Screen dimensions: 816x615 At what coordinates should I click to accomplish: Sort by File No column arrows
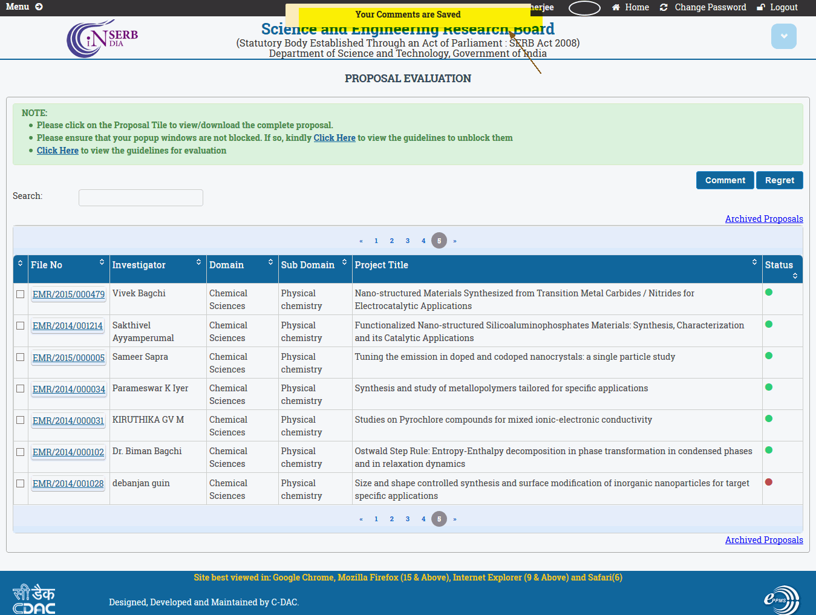(x=102, y=262)
